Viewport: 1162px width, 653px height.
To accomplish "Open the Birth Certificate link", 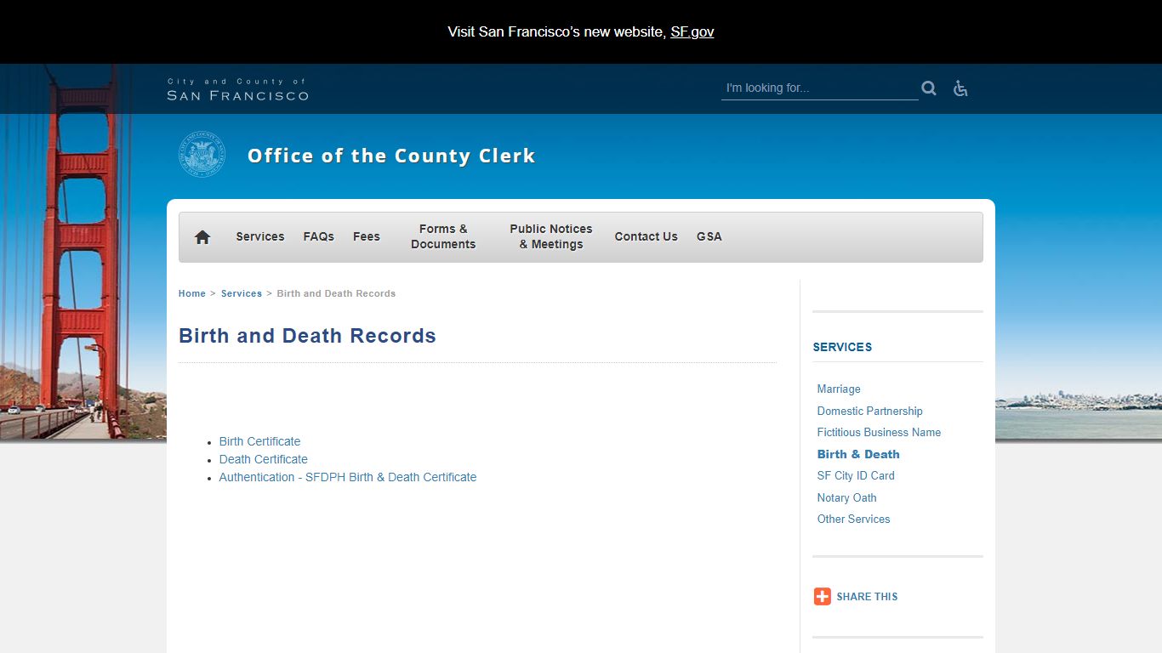I will [x=259, y=441].
